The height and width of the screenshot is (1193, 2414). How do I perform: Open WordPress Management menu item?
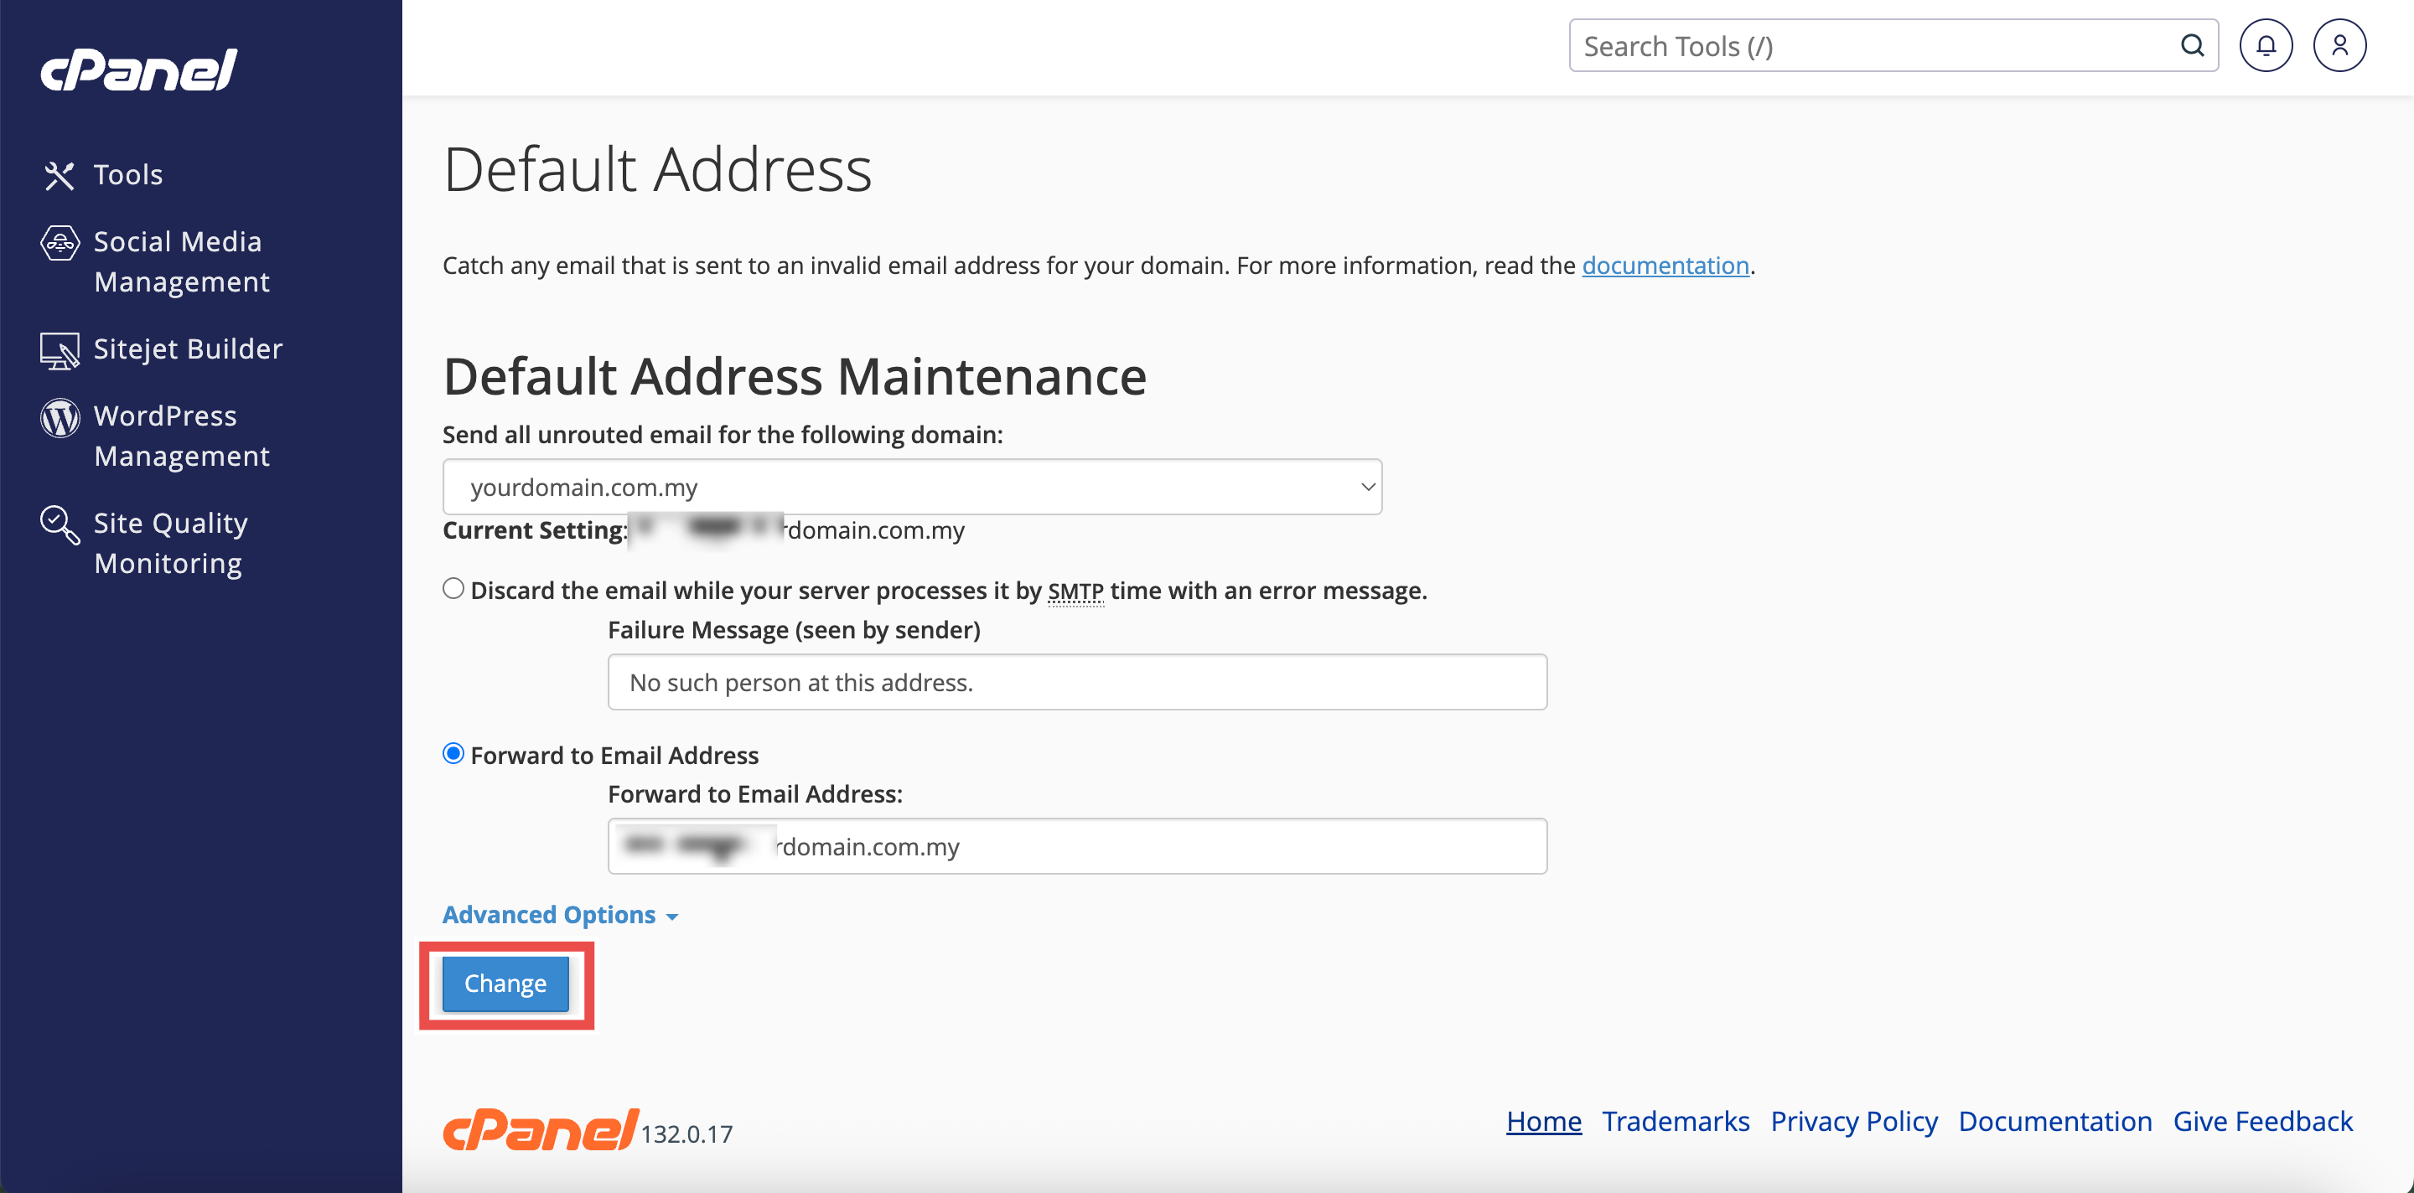pyautogui.click(x=182, y=436)
